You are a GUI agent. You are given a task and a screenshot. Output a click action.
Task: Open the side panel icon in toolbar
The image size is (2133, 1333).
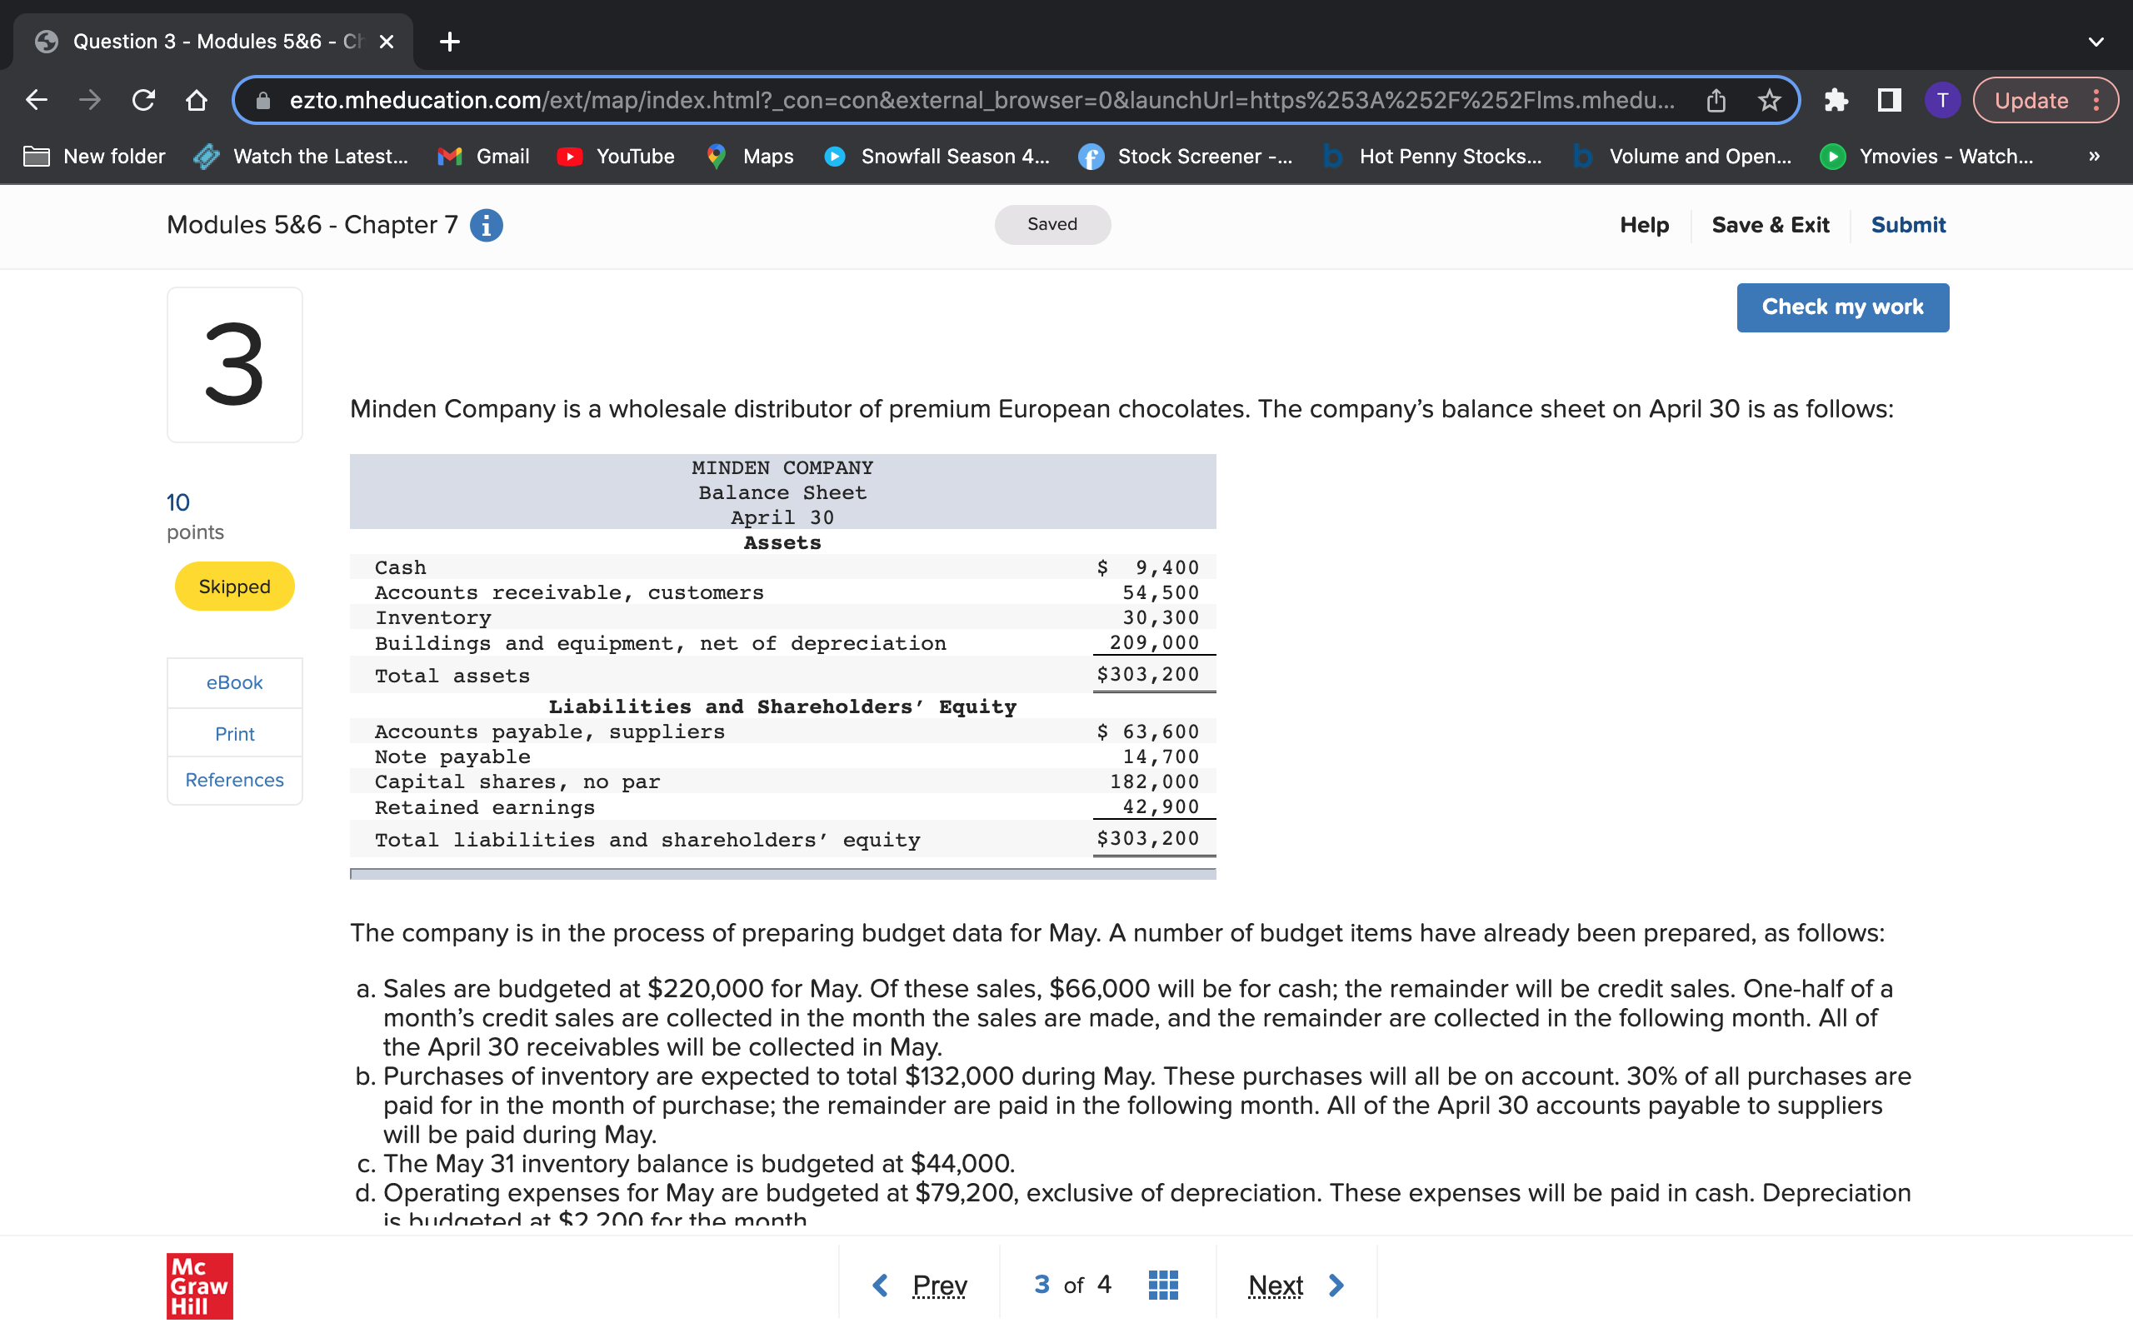(1889, 101)
